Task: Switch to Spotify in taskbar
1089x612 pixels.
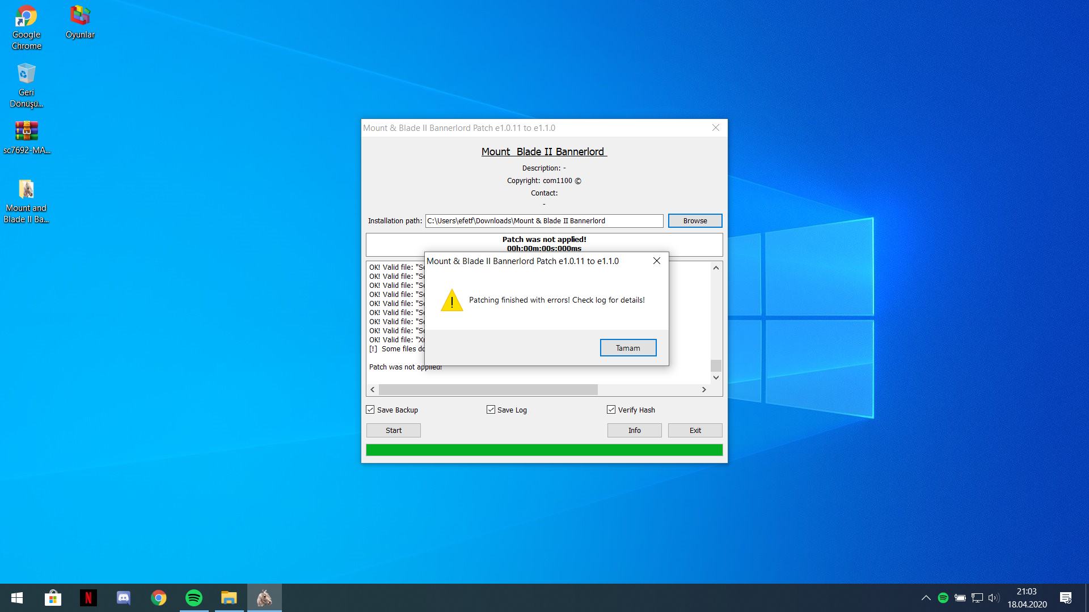Action: pos(194,598)
